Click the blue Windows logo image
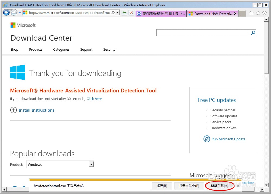The height and width of the screenshot is (194, 271). tap(17, 72)
